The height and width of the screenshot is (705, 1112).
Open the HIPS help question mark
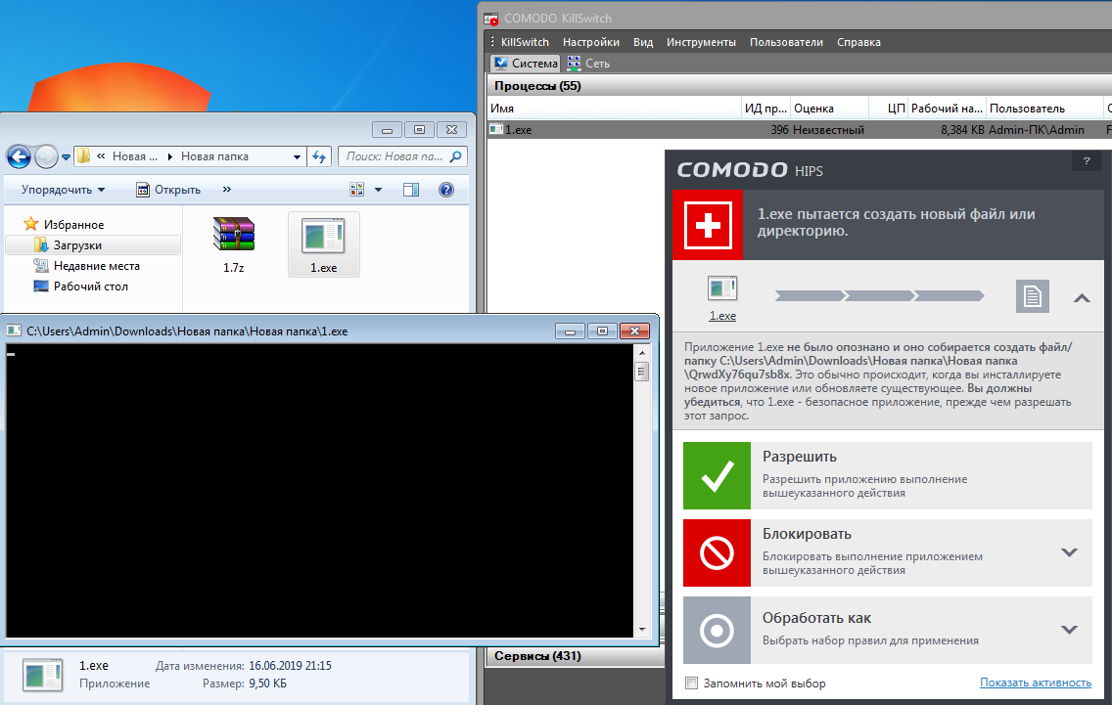[x=1087, y=160]
